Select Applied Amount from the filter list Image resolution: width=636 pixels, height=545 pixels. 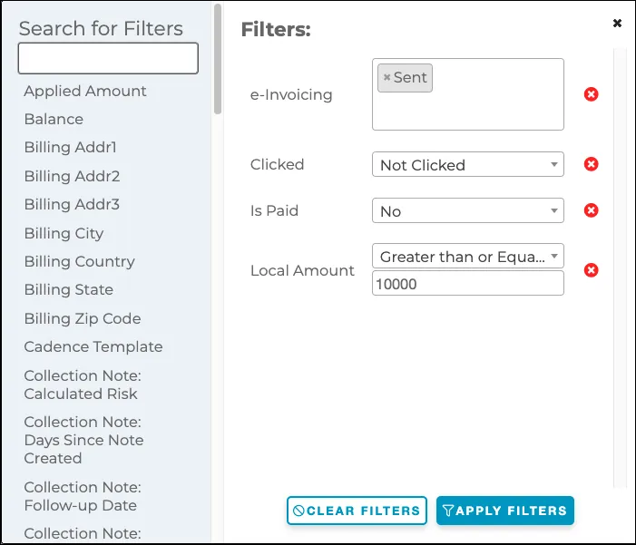[x=85, y=91]
